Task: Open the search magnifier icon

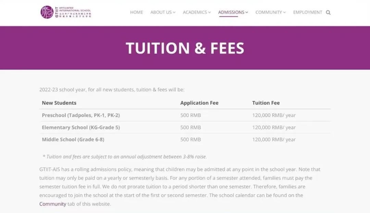Action: [328, 13]
